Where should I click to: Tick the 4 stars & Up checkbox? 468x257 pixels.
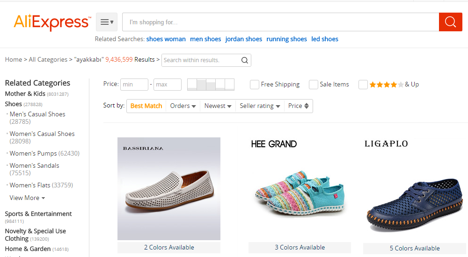tap(363, 85)
